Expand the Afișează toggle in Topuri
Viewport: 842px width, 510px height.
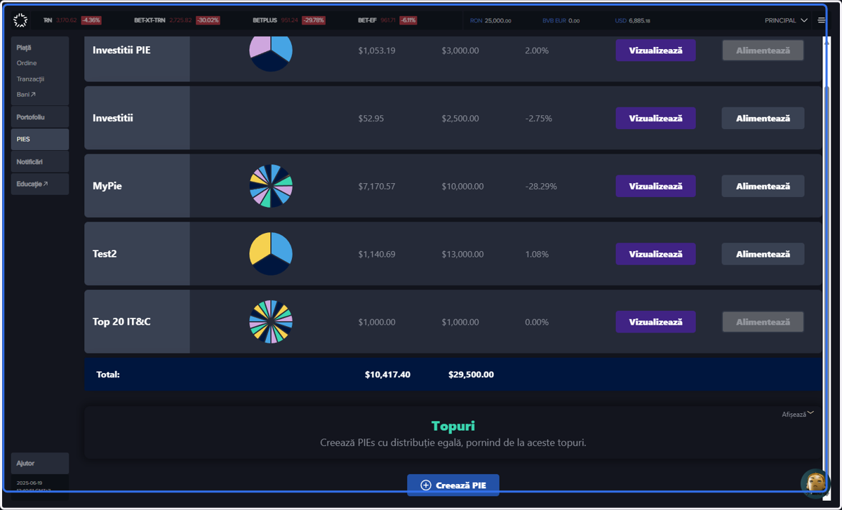798,414
